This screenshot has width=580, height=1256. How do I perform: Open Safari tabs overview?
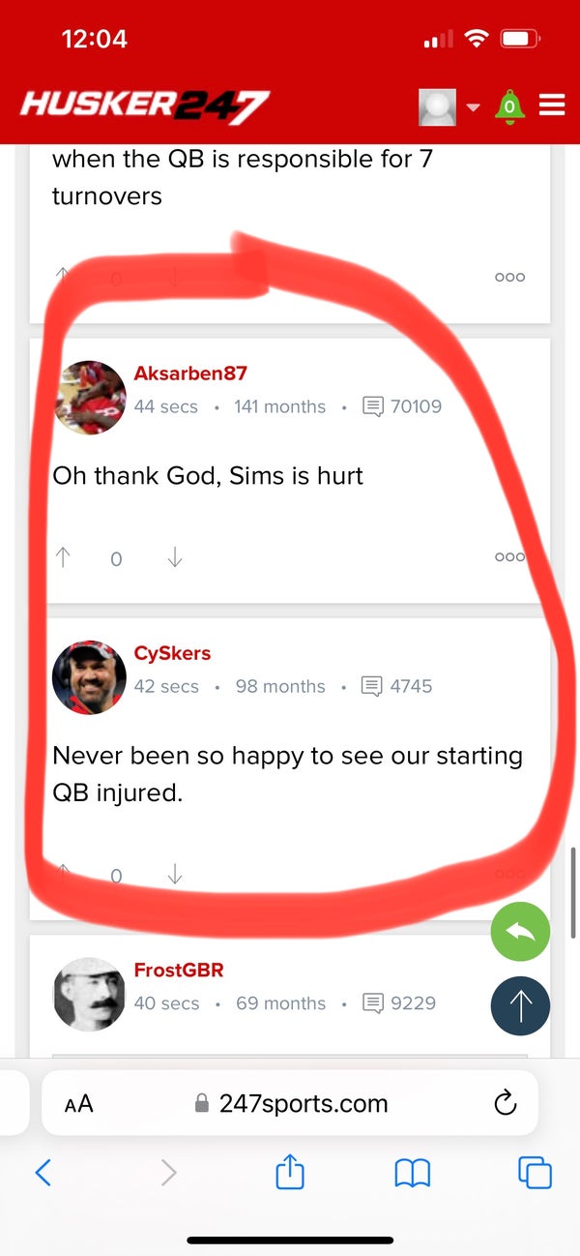tap(535, 1173)
